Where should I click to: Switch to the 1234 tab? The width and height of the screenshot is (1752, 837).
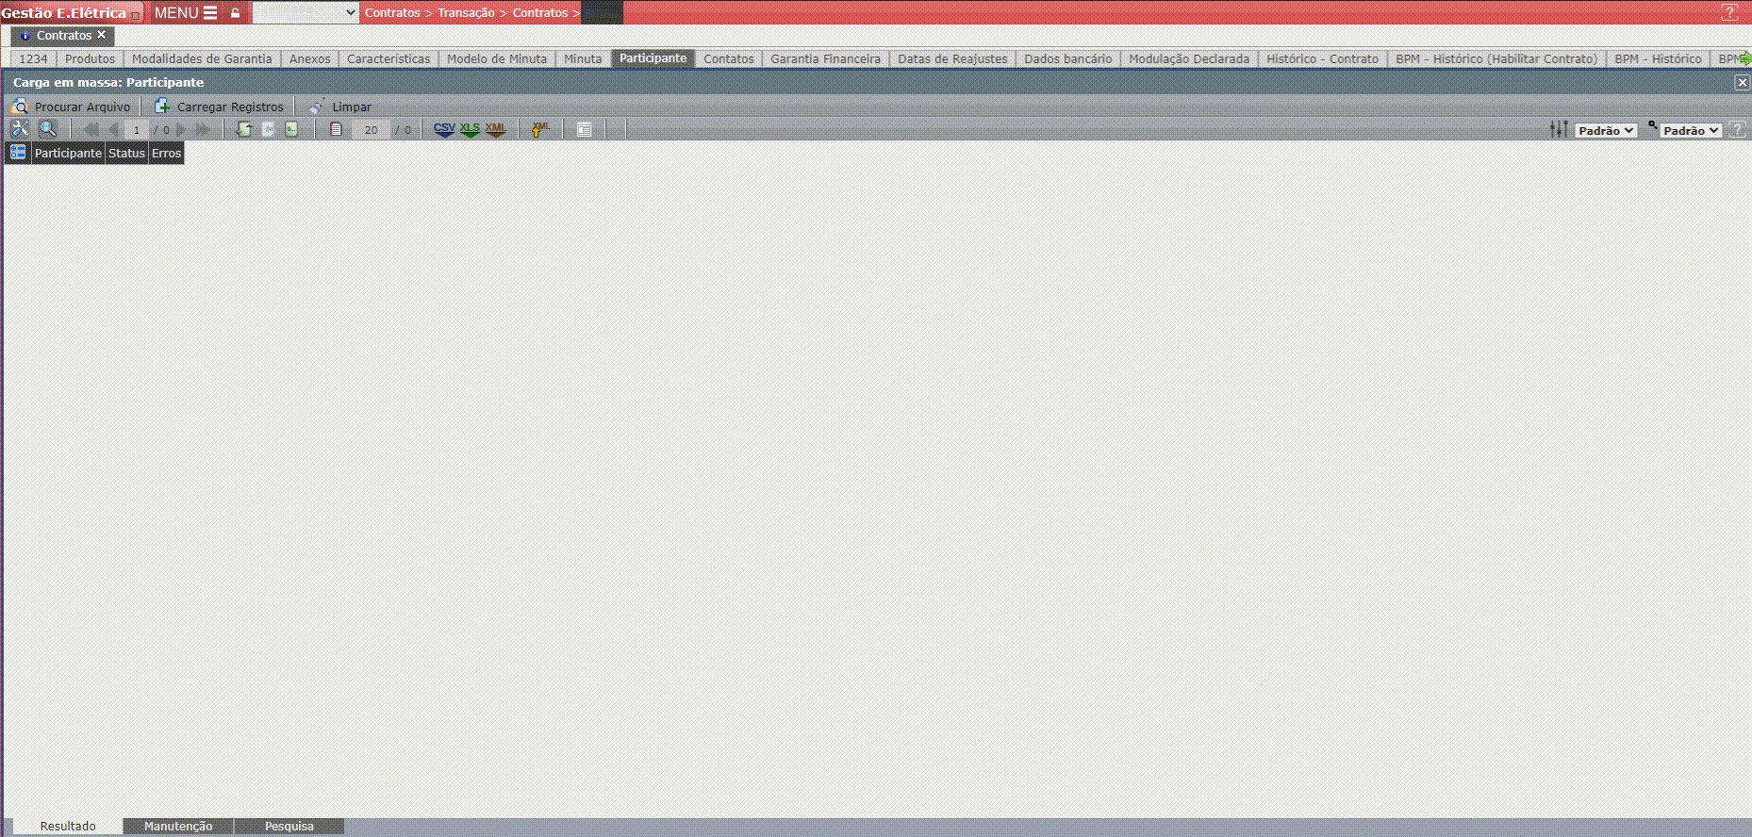[x=33, y=58]
